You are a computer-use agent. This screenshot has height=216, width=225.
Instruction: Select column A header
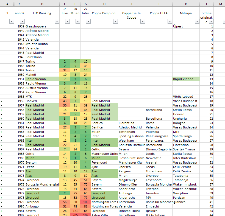(x=7, y=4)
